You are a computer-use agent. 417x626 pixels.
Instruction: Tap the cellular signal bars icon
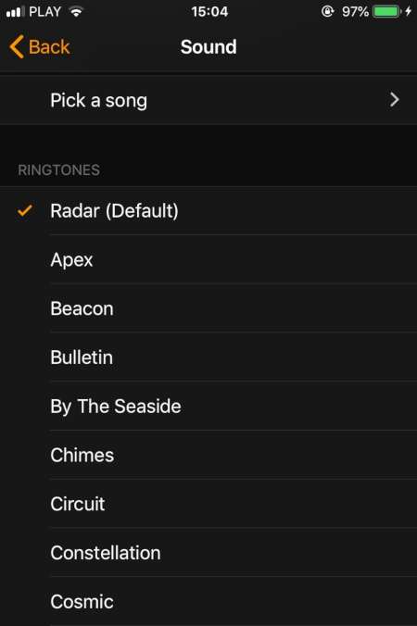click(16, 12)
